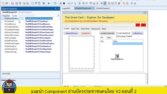Click the Bring to Front orange icon
Viewport: 167px width, 94px height.
click(124, 3)
